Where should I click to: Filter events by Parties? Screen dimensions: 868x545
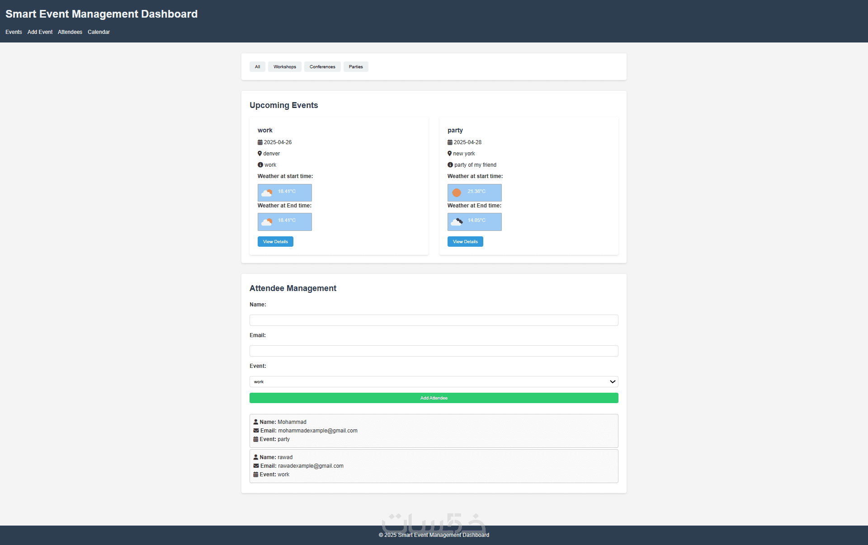(x=355, y=67)
